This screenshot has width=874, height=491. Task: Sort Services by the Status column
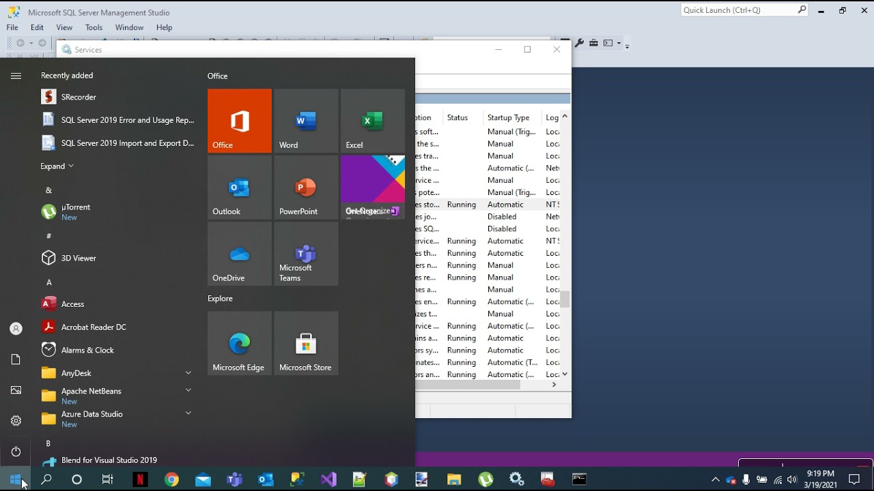[x=463, y=117]
